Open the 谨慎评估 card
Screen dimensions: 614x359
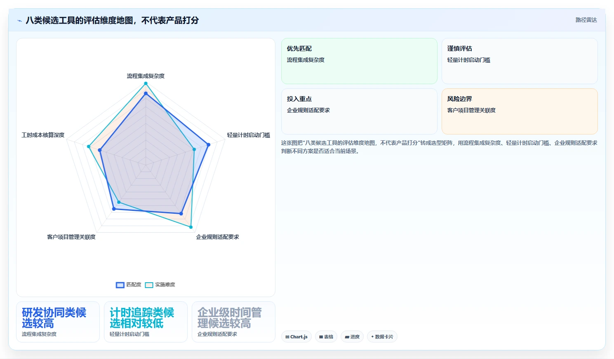tap(520, 61)
